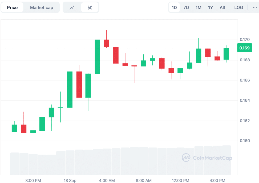Click the CoinMarketCap watermark logo
The width and height of the screenshot is (259, 183).
(207, 158)
